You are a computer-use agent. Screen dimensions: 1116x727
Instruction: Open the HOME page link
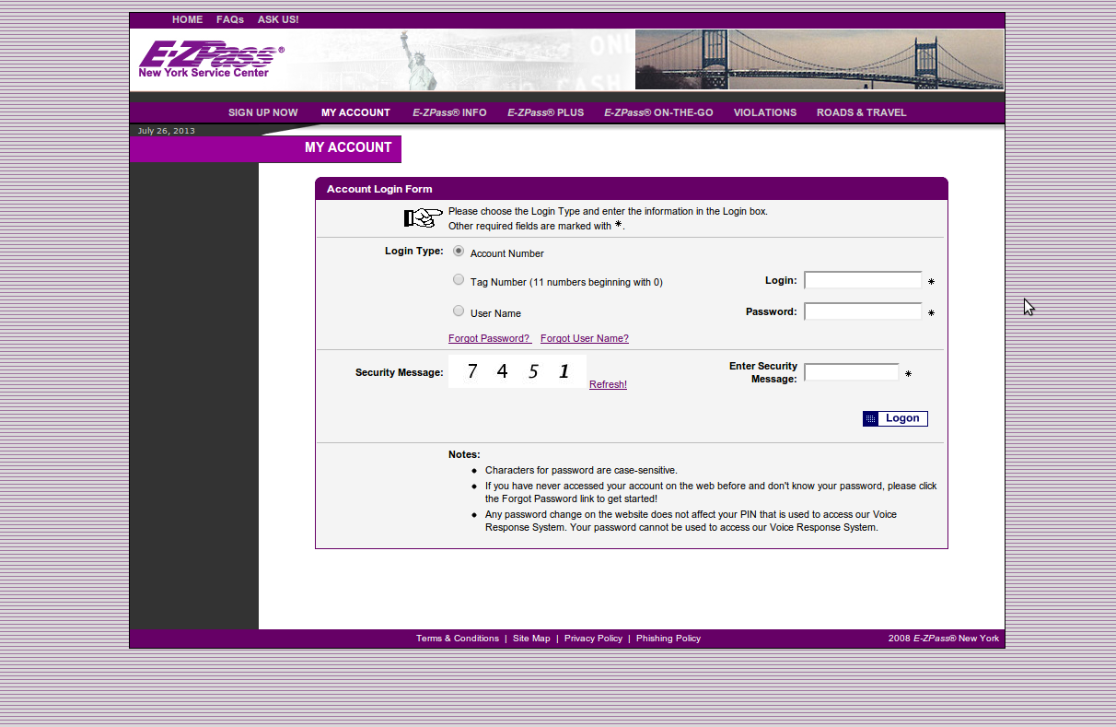coord(187,19)
